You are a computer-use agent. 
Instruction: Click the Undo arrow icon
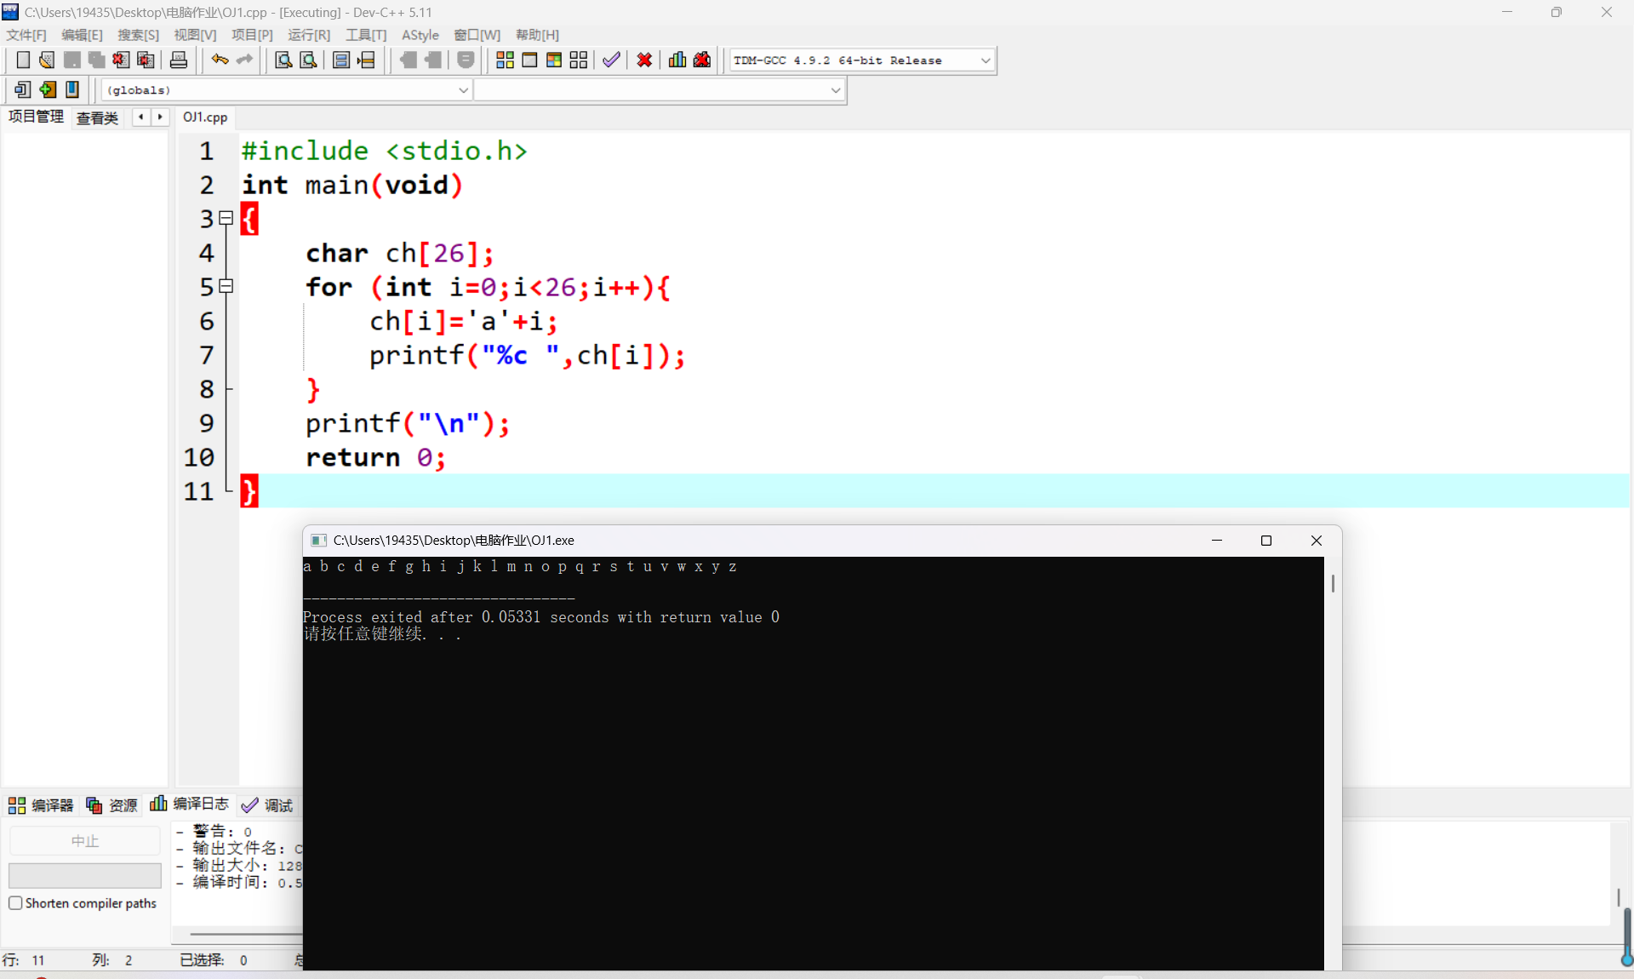[220, 60]
